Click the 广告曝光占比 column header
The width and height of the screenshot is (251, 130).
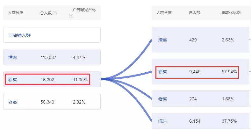[84, 10]
